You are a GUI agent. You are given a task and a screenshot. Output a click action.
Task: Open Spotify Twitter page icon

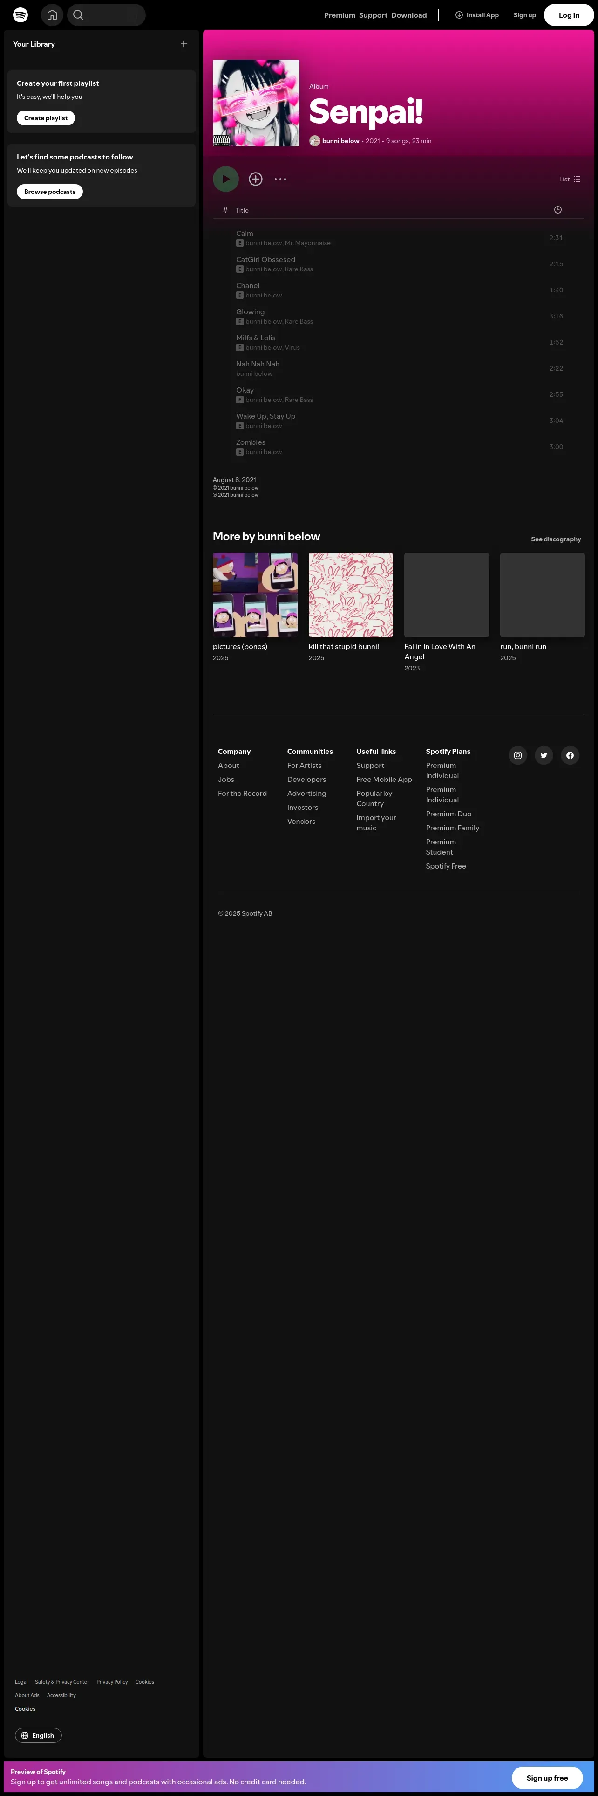pyautogui.click(x=544, y=755)
